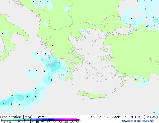Click the '(12+30)' forecast run text
The width and height of the screenshot is (159, 123).
(x=151, y=117)
